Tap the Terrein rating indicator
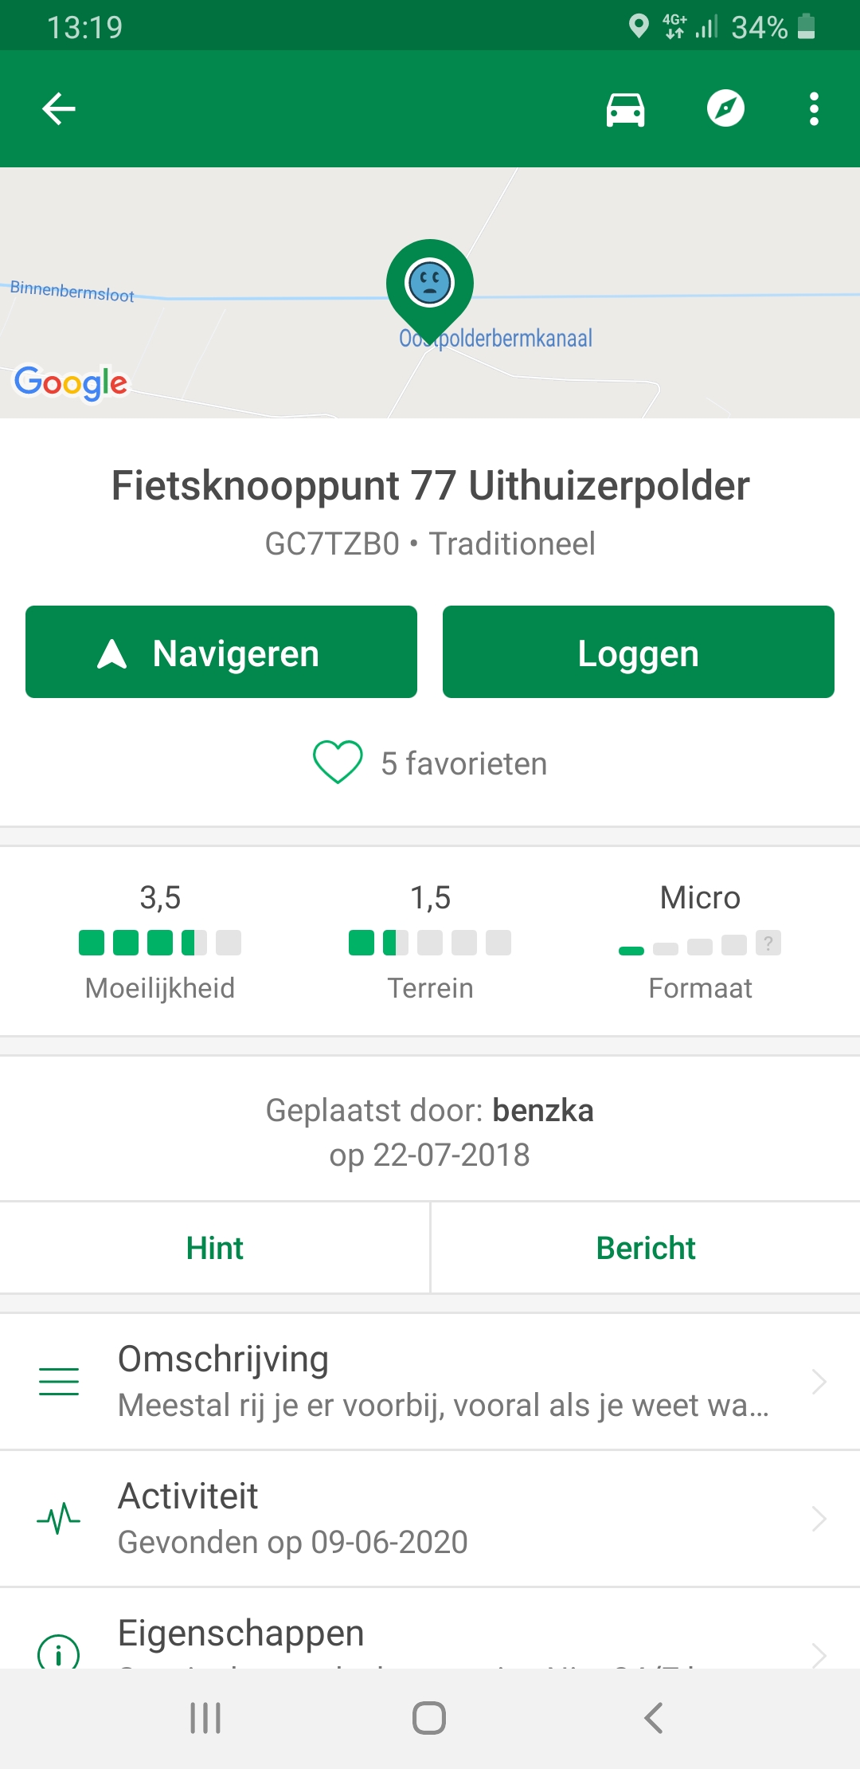 (x=430, y=943)
